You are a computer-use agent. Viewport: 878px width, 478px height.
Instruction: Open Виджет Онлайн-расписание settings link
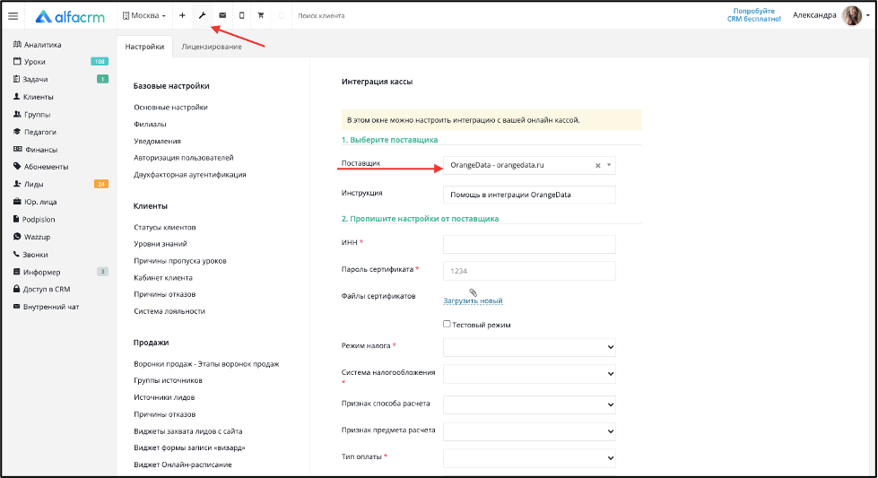(183, 465)
